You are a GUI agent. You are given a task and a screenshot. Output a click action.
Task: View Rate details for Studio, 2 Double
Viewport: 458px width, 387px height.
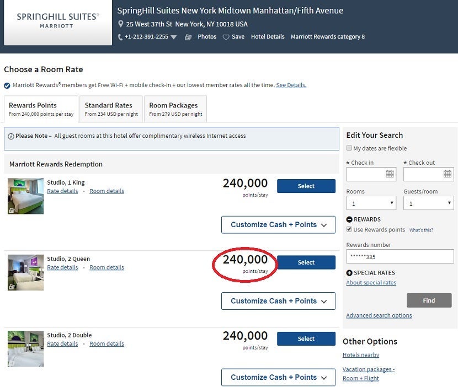(62, 343)
